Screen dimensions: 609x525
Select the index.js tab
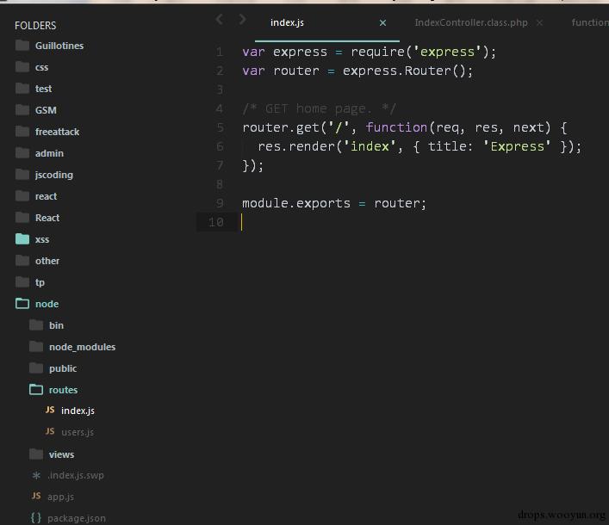(x=287, y=22)
